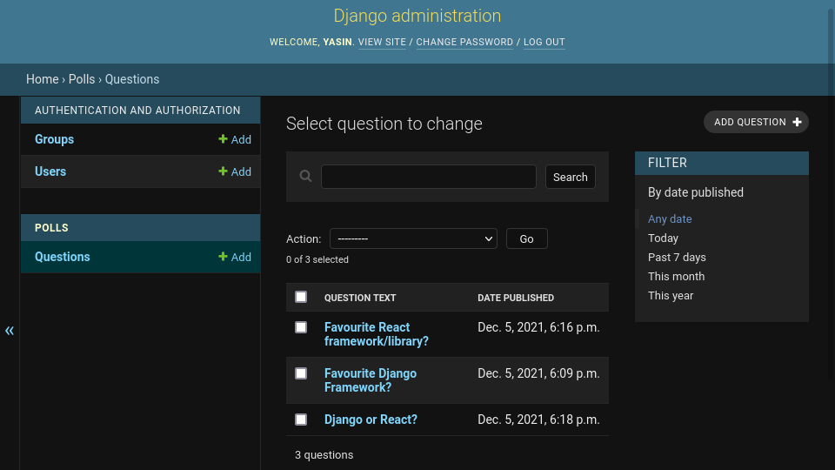835x470 pixels.
Task: Click into the question search text field
Action: pos(428,177)
